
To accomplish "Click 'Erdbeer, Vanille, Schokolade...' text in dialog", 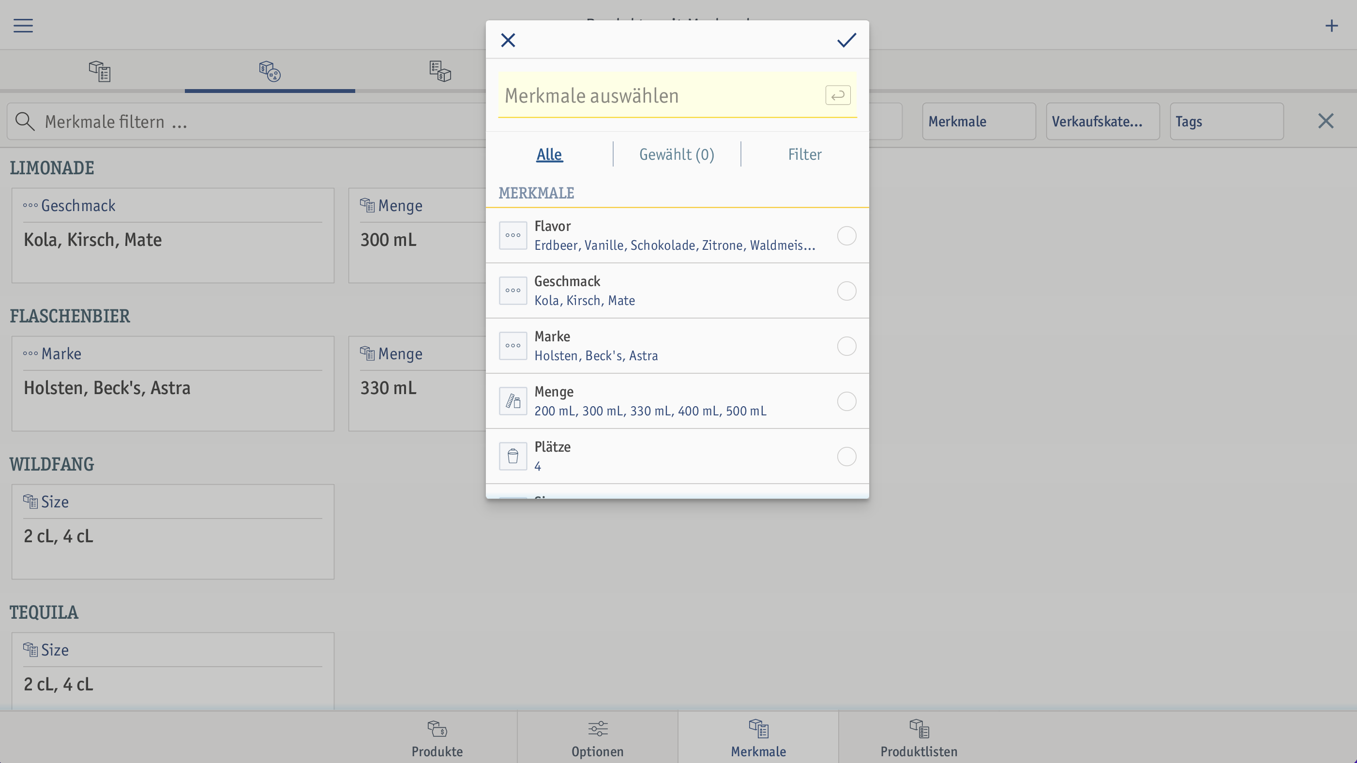I will point(675,245).
